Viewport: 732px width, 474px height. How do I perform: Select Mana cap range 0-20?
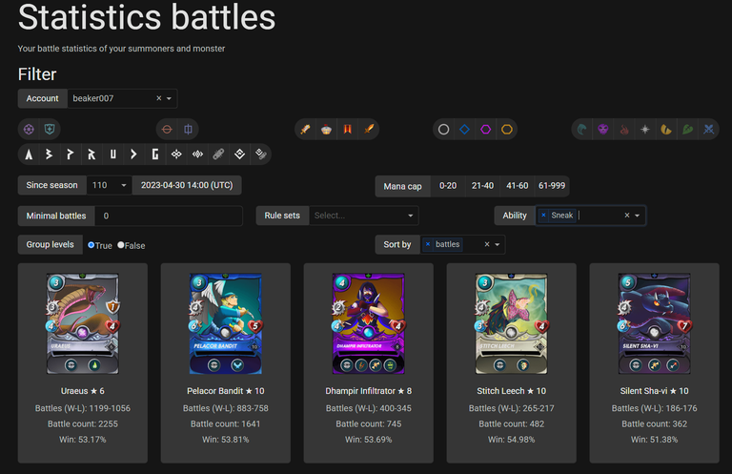(448, 186)
